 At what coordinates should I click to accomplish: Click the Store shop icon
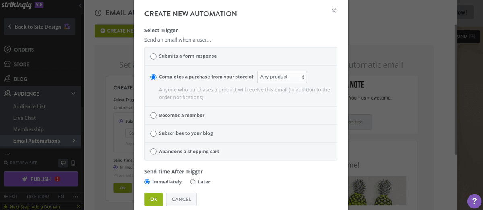7,64
